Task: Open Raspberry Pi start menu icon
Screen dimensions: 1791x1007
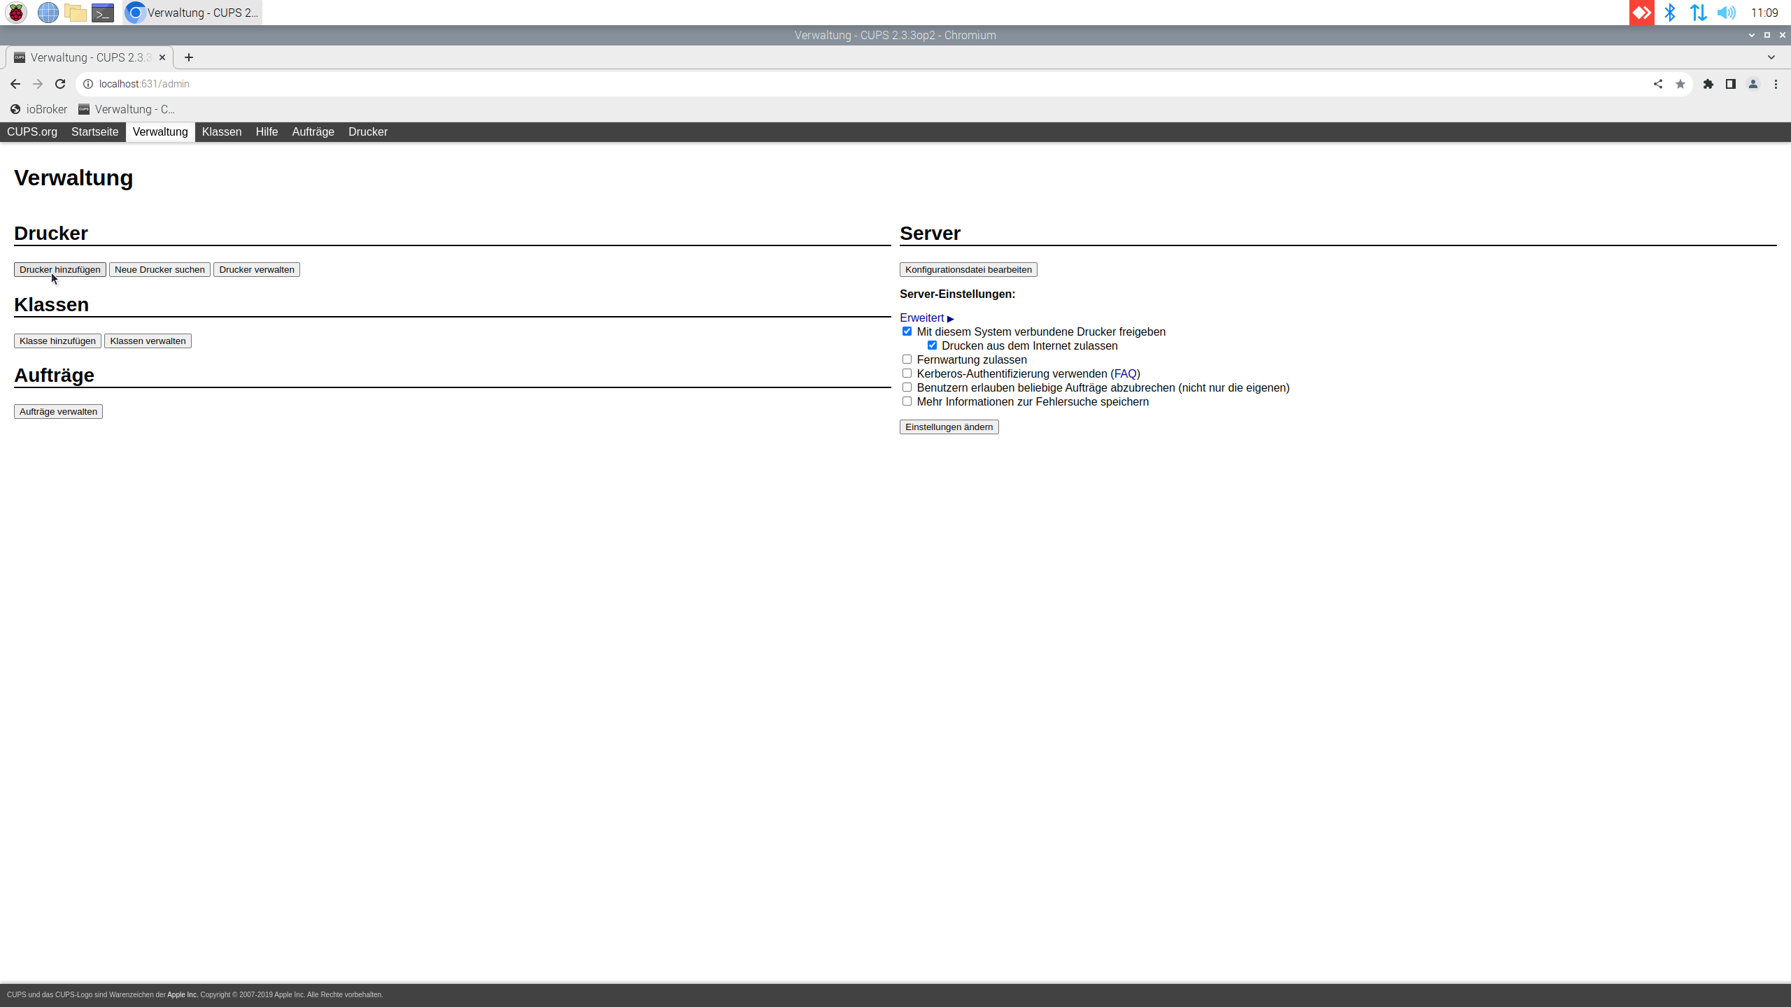Action: tap(16, 13)
